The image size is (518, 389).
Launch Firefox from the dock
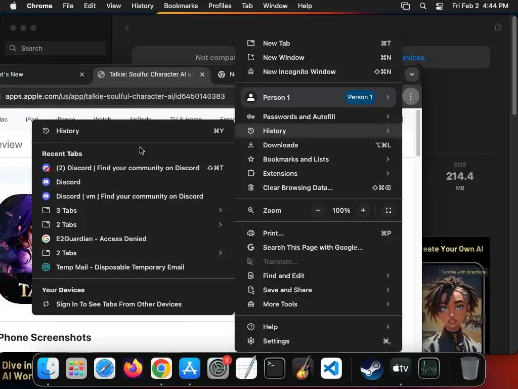point(133,368)
